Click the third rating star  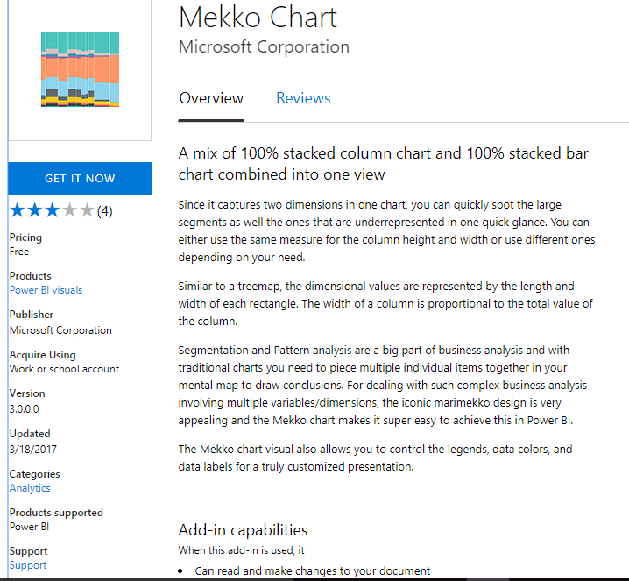pyautogui.click(x=53, y=210)
